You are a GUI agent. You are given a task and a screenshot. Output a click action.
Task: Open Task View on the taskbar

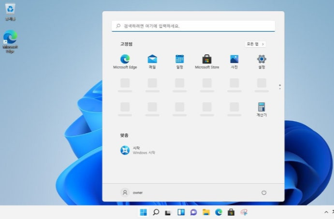tap(168, 212)
